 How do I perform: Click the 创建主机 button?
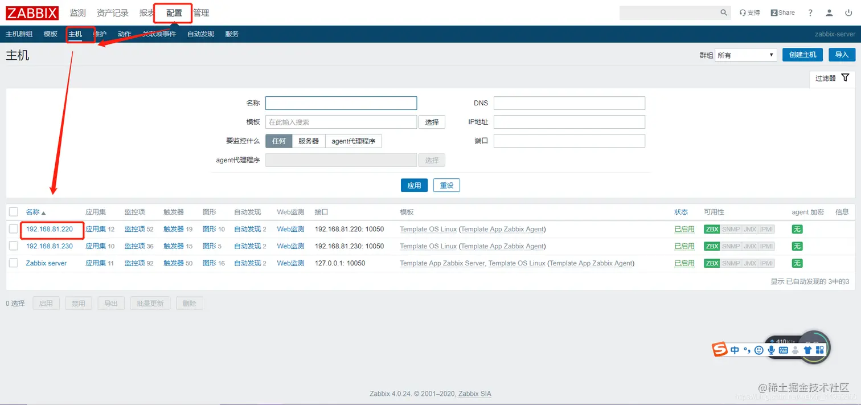pyautogui.click(x=802, y=55)
